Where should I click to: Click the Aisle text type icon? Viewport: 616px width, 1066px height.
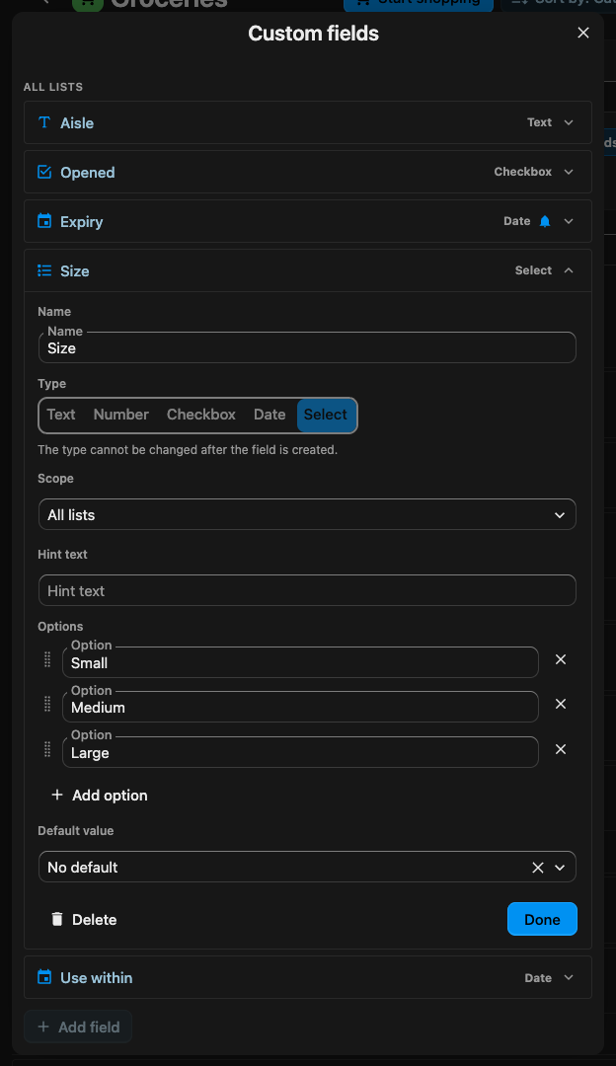click(44, 122)
